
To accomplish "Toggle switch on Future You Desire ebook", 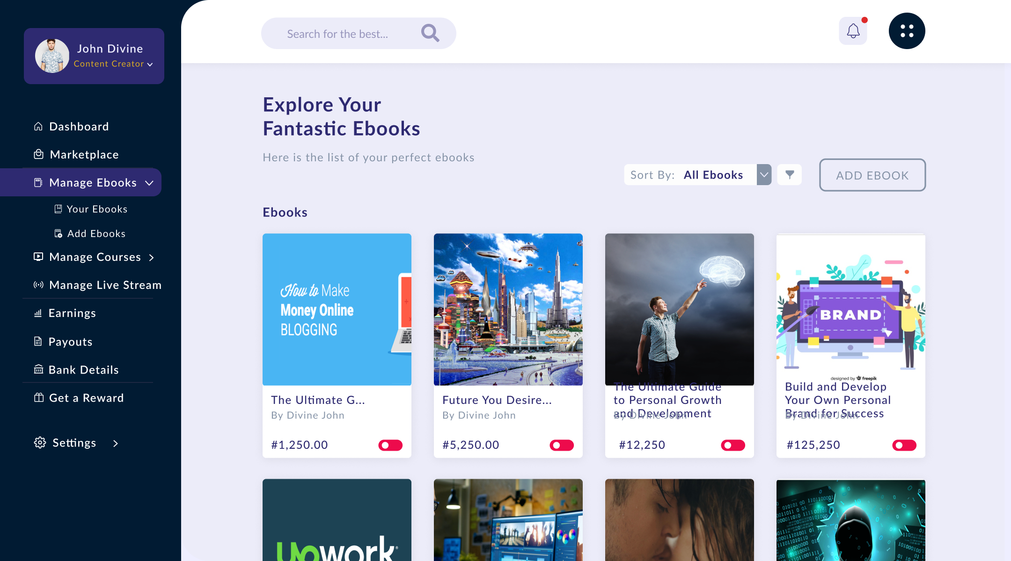I will (x=562, y=445).
